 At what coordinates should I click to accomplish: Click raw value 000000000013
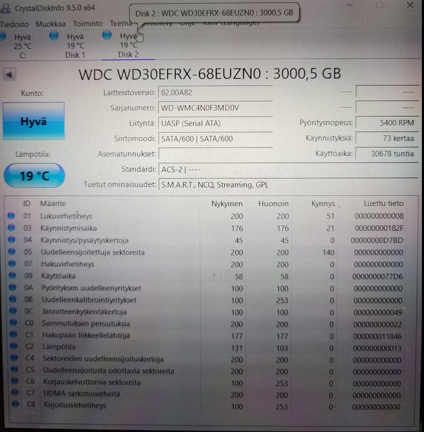(377, 348)
